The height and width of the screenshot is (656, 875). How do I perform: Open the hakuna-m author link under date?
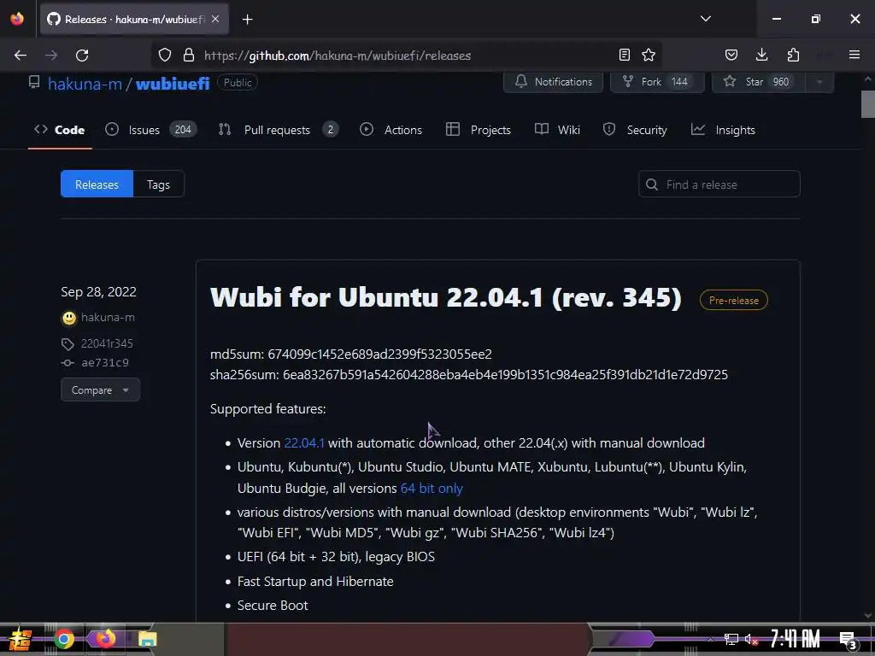click(108, 318)
